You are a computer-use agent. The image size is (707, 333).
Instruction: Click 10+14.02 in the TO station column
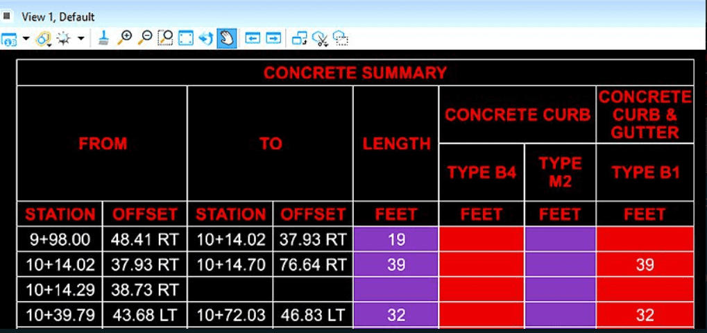point(231,239)
